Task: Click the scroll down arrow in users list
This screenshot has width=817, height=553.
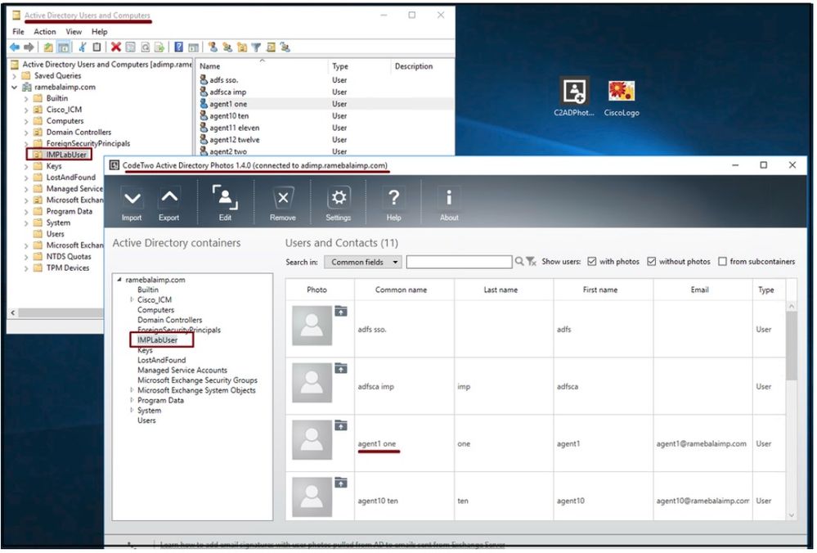Action: tap(791, 515)
